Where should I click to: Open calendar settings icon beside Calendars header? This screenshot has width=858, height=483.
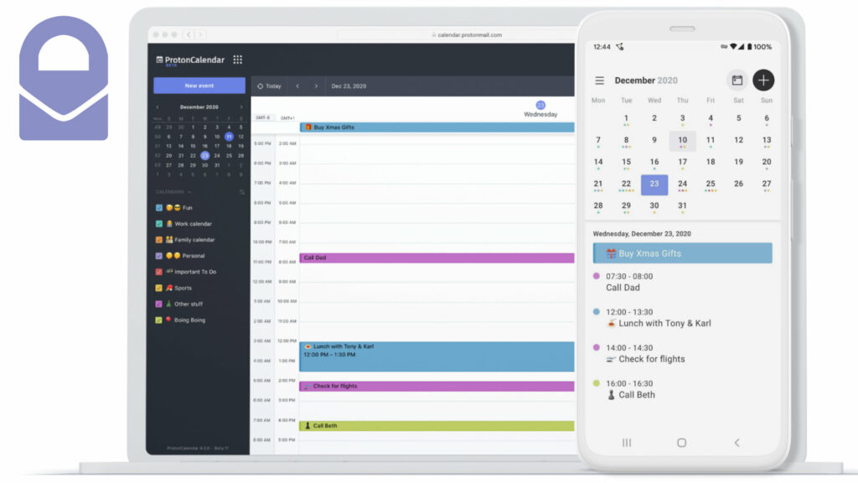click(x=241, y=192)
